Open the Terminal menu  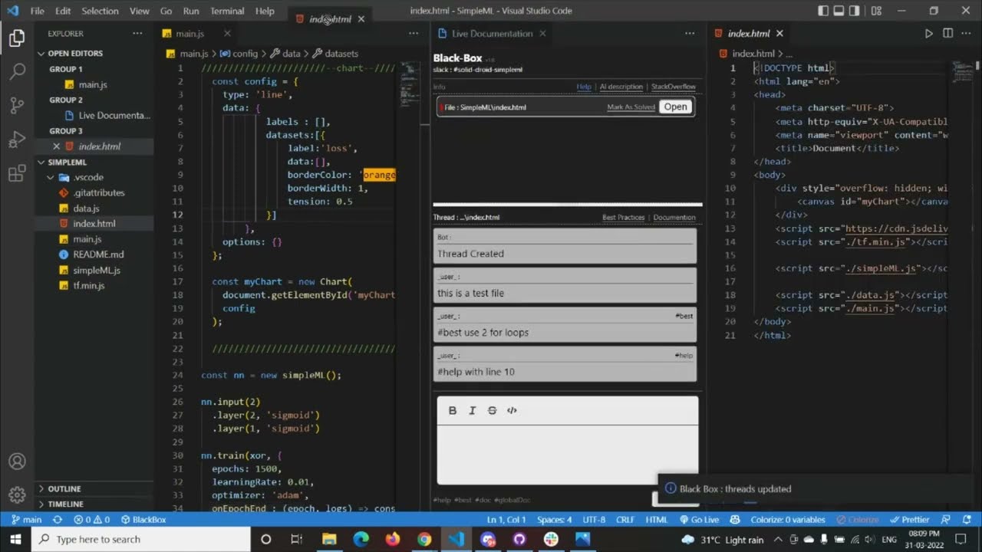(x=227, y=11)
